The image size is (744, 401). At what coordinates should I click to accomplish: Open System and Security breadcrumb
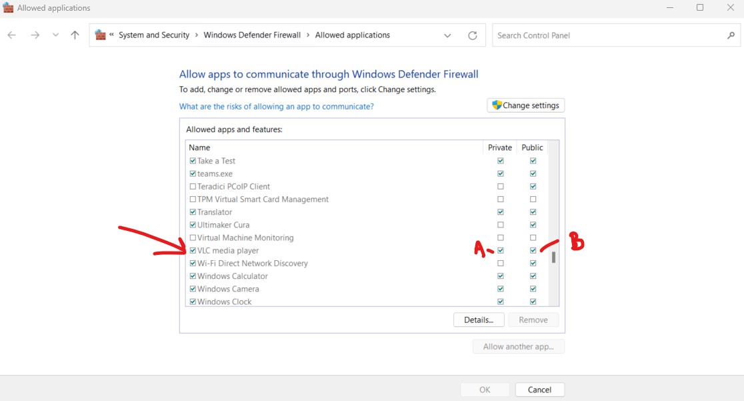tap(154, 35)
